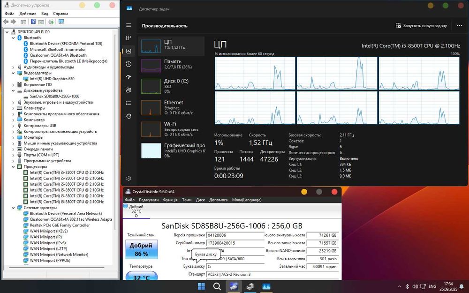This screenshot has width=469, height=293.
Task: Select the Графический процессор performance entry
Action: (172, 150)
